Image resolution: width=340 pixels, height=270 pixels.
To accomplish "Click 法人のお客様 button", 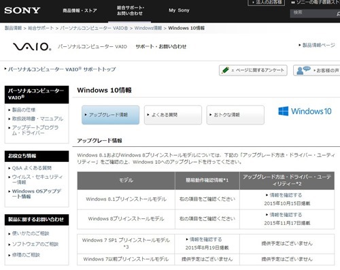I will pos(267,3).
